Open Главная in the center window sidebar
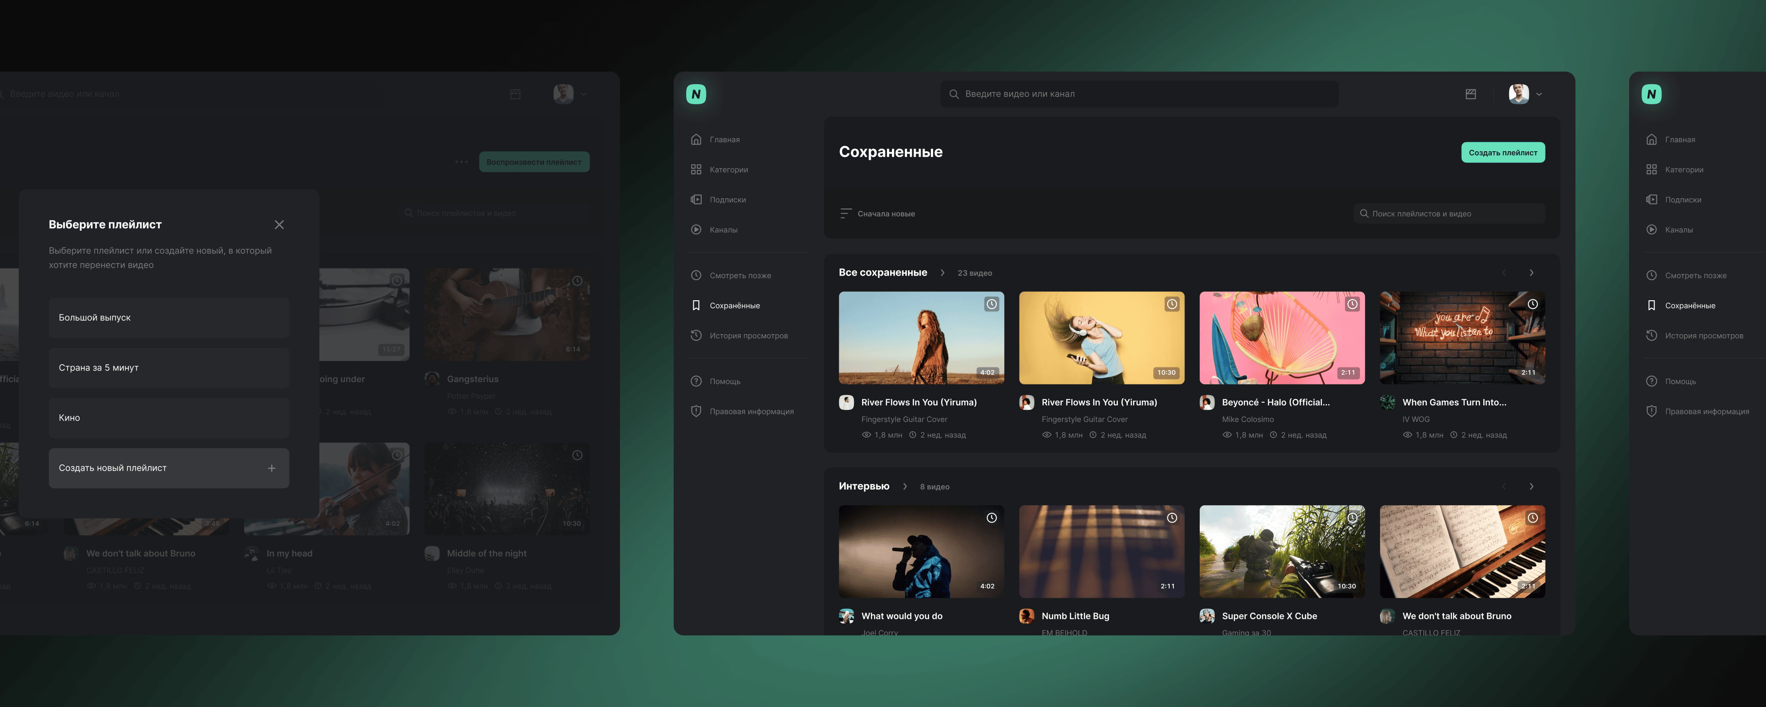 (715, 140)
